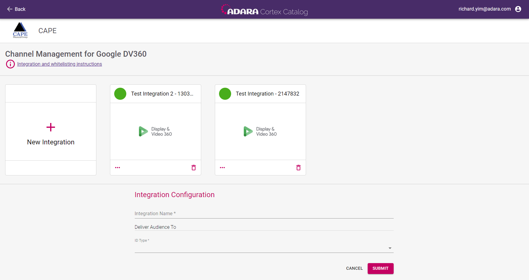The image size is (529, 280).
Task: Click the Integration Configuration heading
Action: point(175,195)
